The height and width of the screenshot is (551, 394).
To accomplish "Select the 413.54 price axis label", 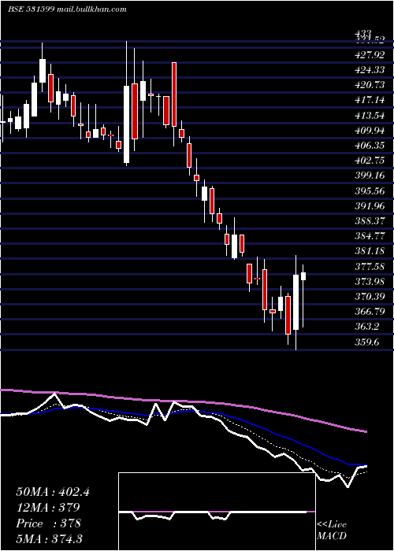I will (370, 115).
